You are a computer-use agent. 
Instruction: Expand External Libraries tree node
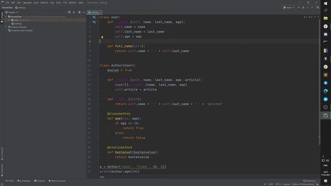6,27
